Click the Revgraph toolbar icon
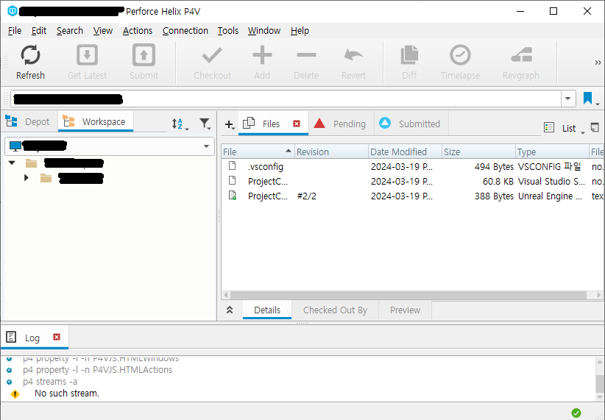Viewport: 605px width, 420px height. click(521, 54)
